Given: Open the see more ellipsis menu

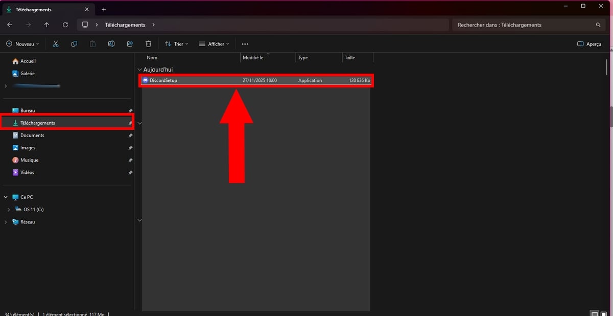Looking at the screenshot, I should (245, 44).
